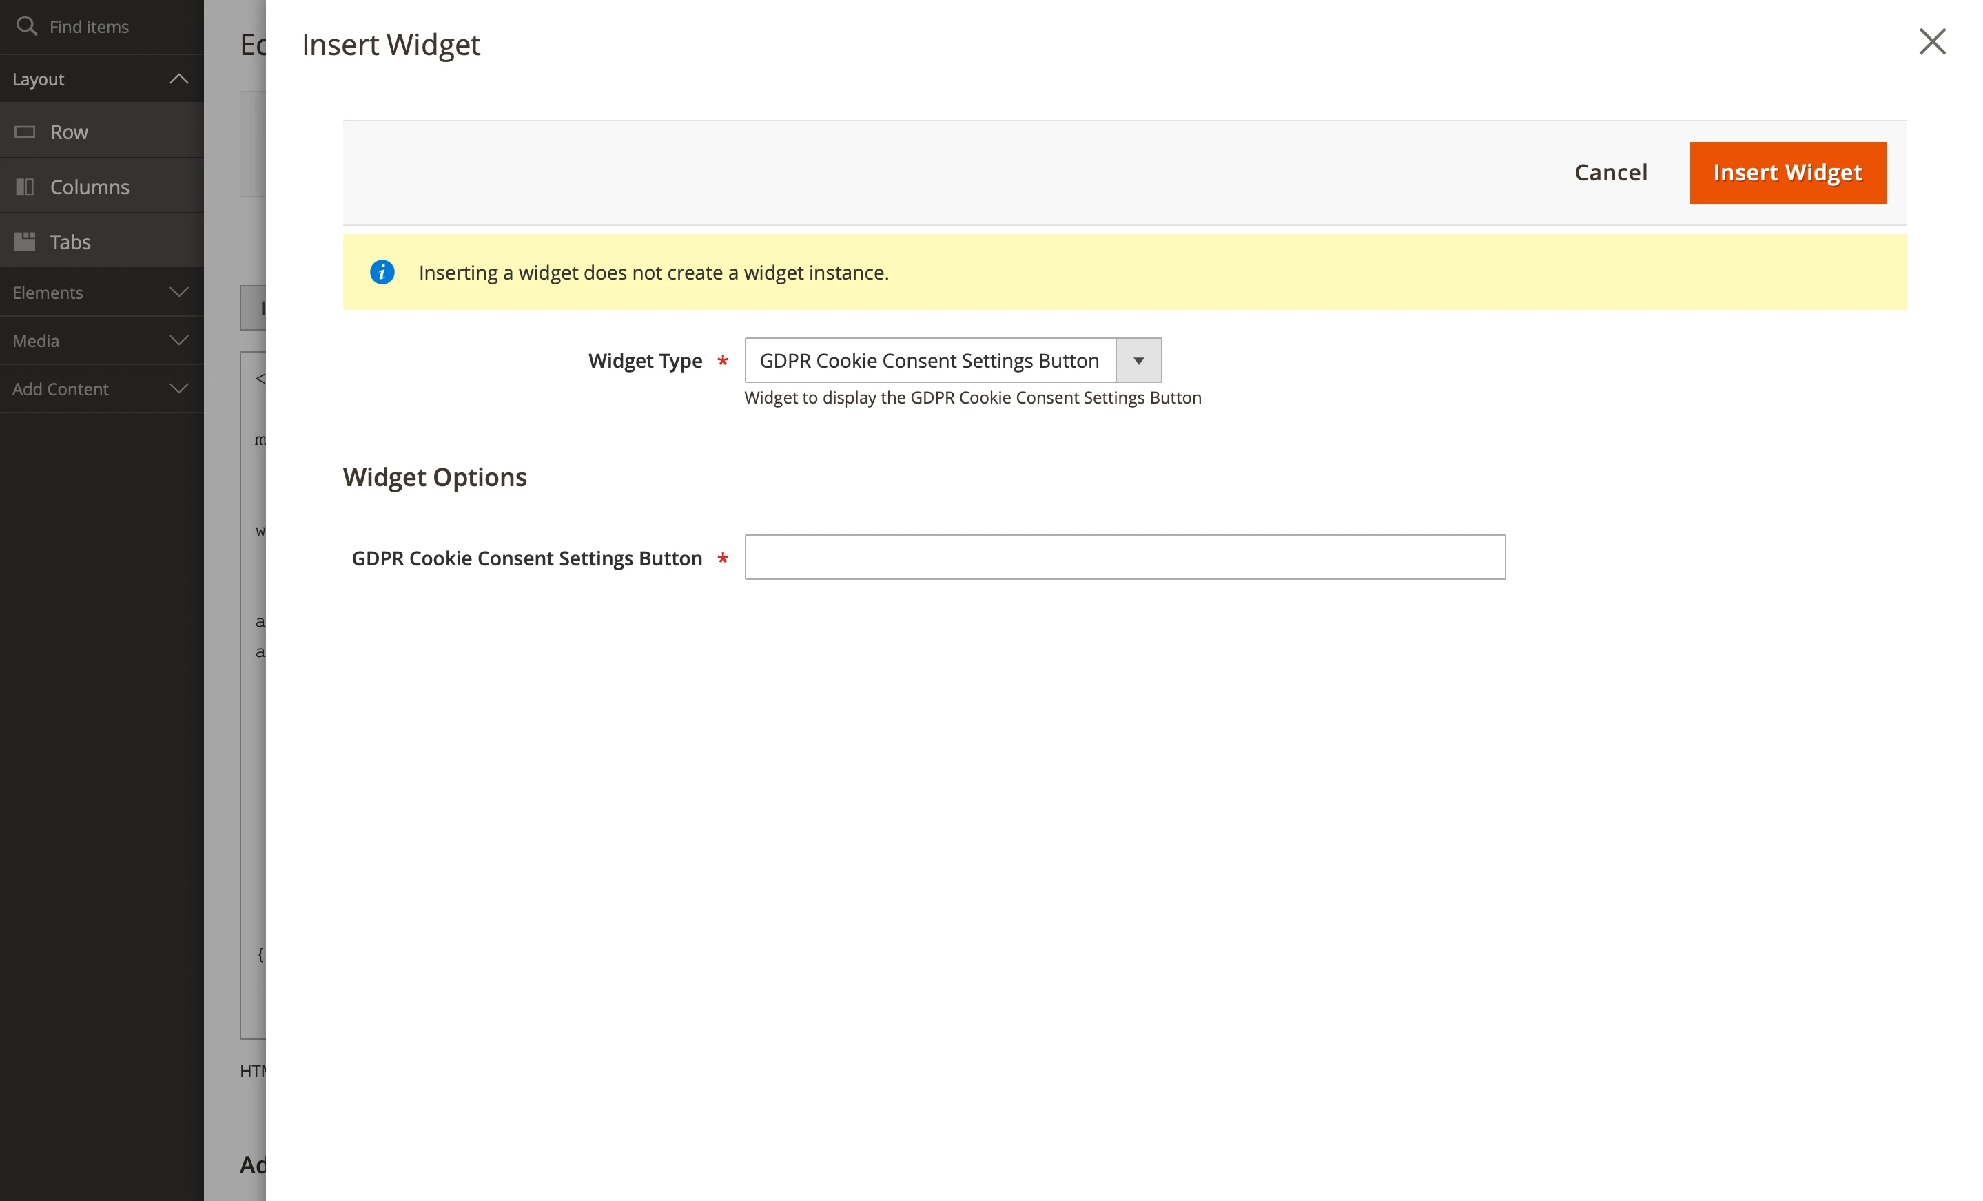Select the Elements sidebar menu item
Viewport: 1983px width, 1201px height.
48,292
